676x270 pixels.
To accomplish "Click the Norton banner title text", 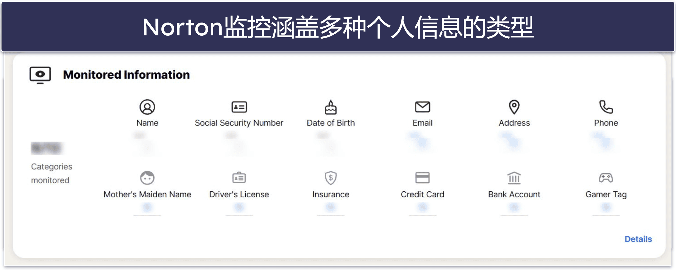I will click(338, 27).
